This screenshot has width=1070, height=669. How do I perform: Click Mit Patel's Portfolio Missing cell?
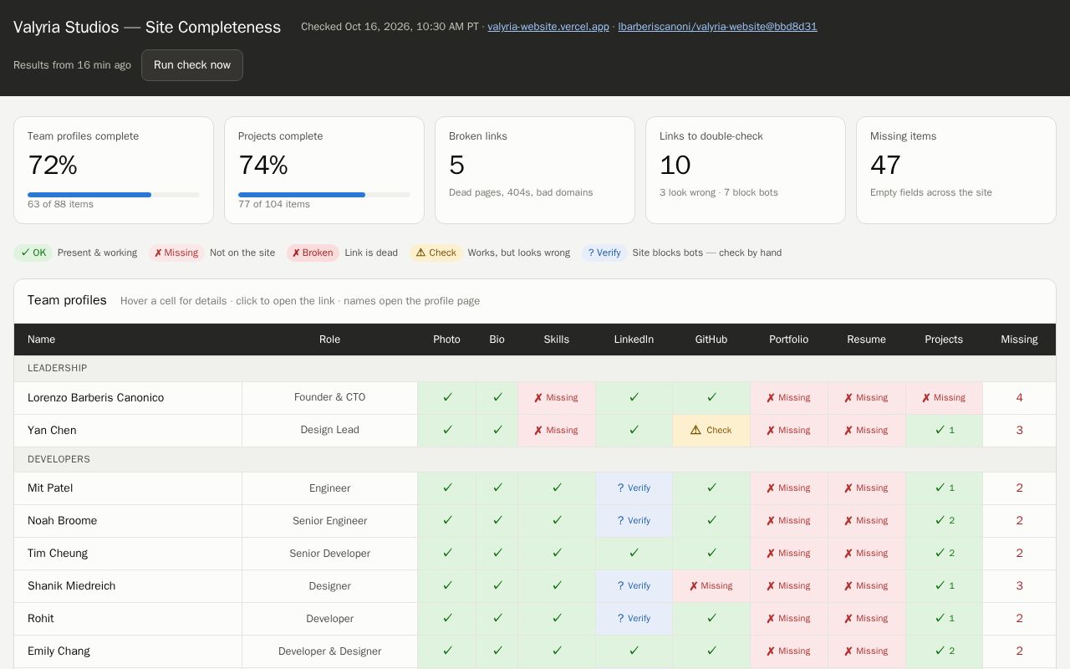pos(789,488)
